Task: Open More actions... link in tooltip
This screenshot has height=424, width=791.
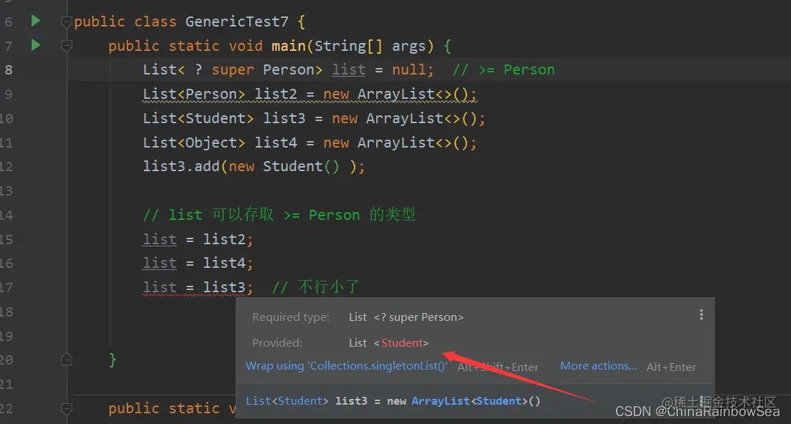Action: tap(598, 366)
